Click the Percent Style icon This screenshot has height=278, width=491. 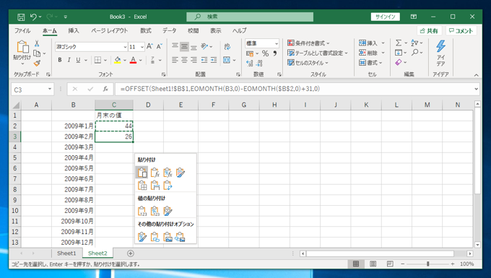265,53
